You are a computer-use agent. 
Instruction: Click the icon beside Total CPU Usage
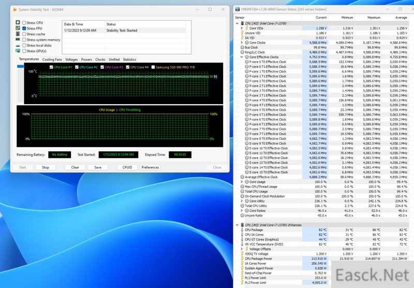click(x=242, y=191)
